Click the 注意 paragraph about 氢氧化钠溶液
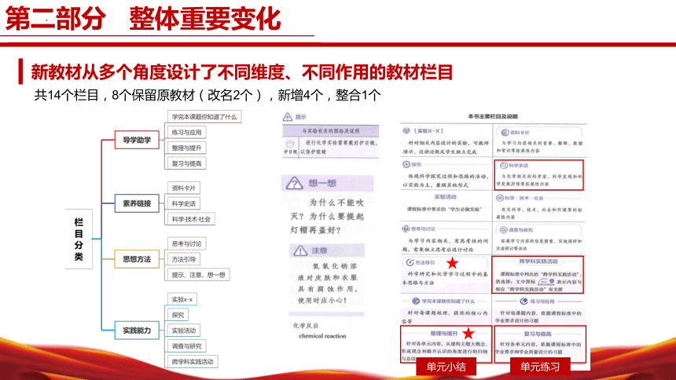Image resolution: width=676 pixels, height=380 pixels. (x=327, y=283)
